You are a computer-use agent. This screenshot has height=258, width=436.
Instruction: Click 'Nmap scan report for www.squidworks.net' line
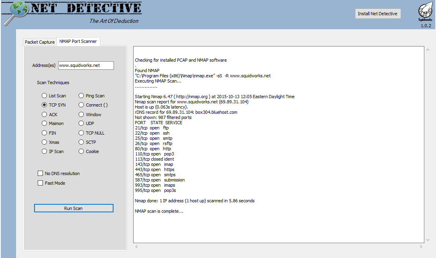click(192, 102)
